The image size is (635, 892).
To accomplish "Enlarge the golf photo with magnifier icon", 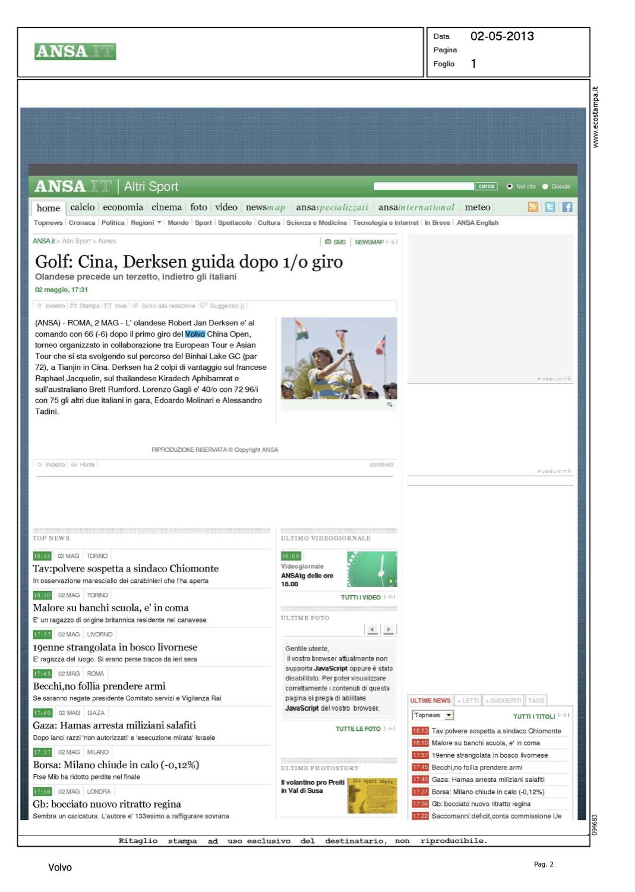I will (x=390, y=404).
